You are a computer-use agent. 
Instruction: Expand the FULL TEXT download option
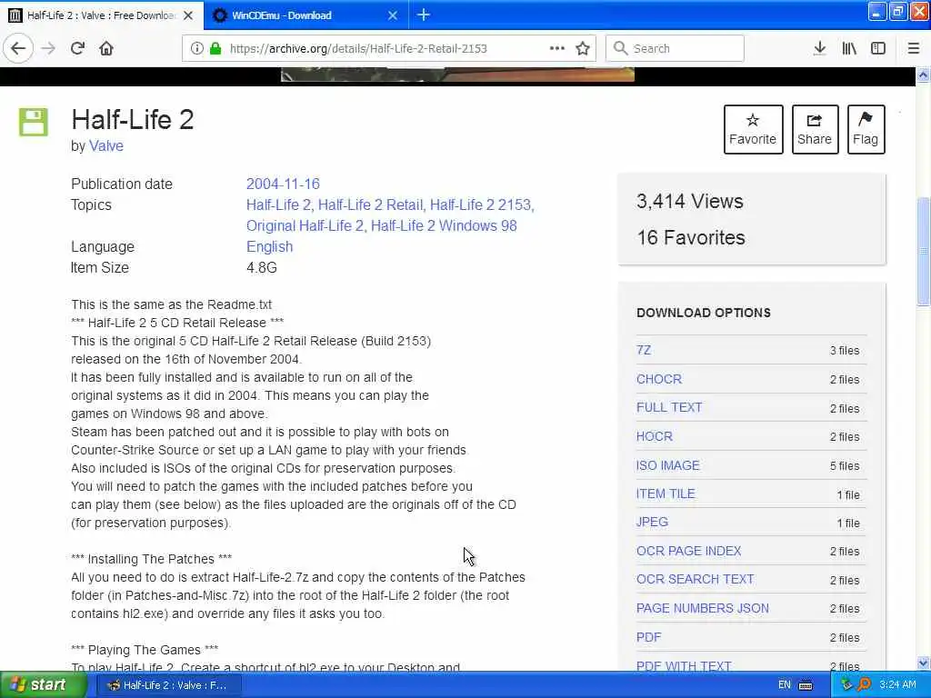point(669,407)
